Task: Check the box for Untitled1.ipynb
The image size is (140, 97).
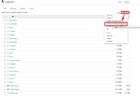Action: (x=5, y=90)
